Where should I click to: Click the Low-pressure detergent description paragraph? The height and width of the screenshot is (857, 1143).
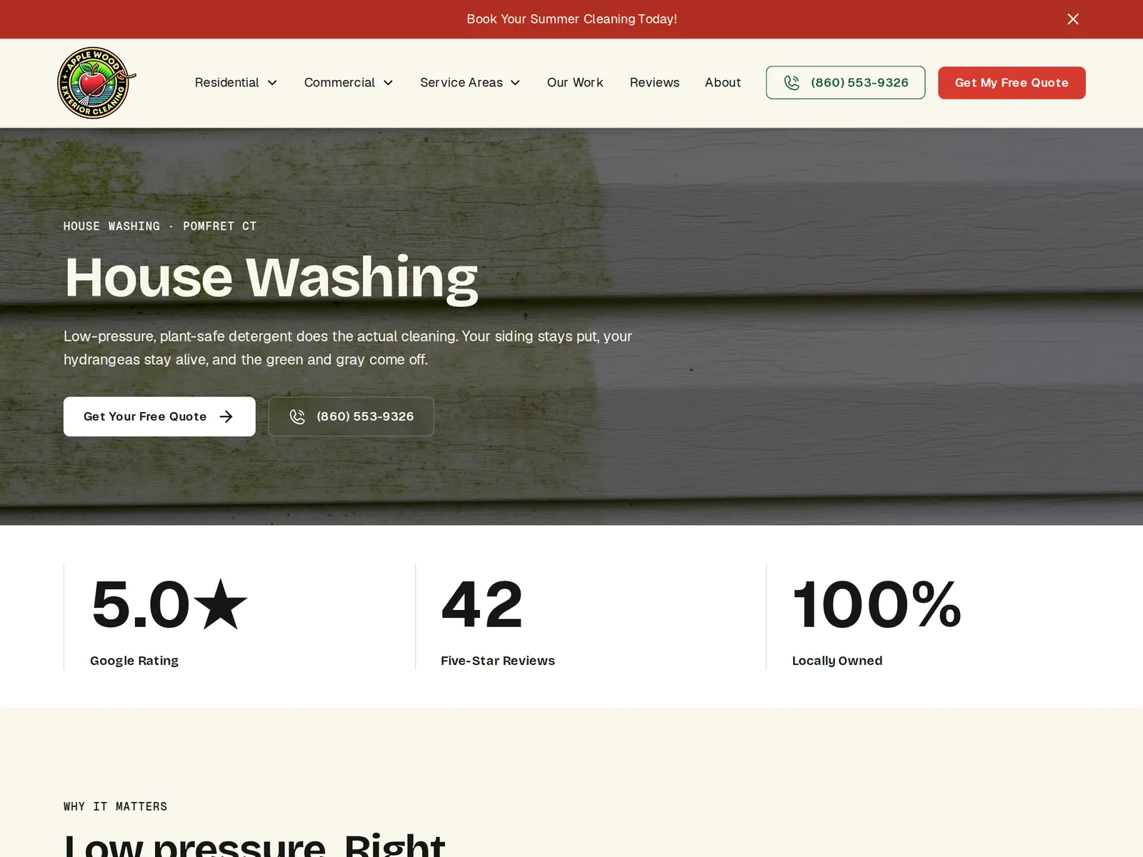(x=348, y=348)
